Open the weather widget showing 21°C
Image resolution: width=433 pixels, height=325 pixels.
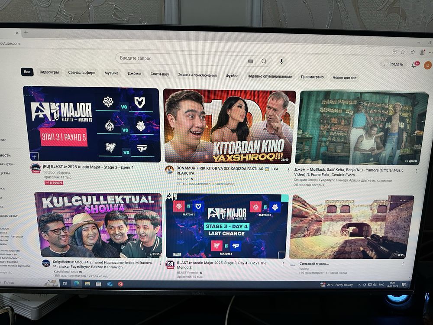point(336,285)
